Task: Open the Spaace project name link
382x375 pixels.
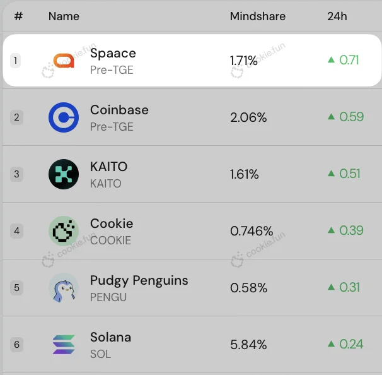Action: point(113,54)
